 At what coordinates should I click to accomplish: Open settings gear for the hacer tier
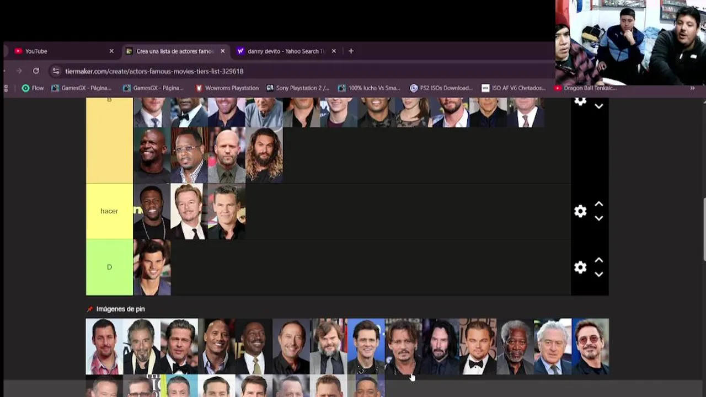click(x=580, y=211)
